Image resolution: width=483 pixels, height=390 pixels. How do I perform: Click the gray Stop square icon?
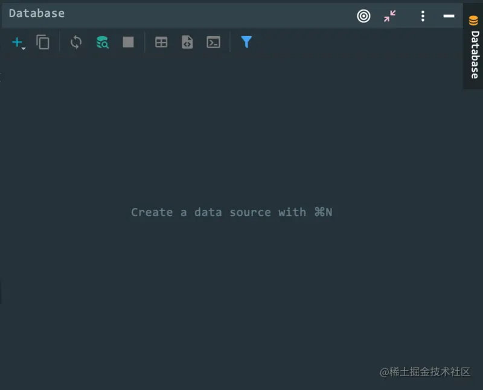(x=128, y=42)
